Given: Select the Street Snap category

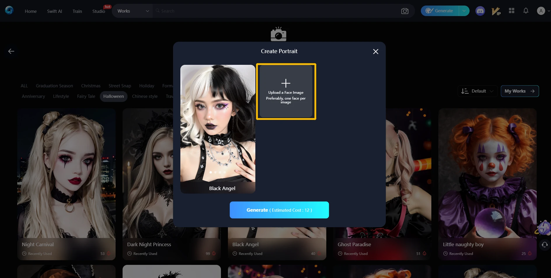Looking at the screenshot, I should coord(120,86).
